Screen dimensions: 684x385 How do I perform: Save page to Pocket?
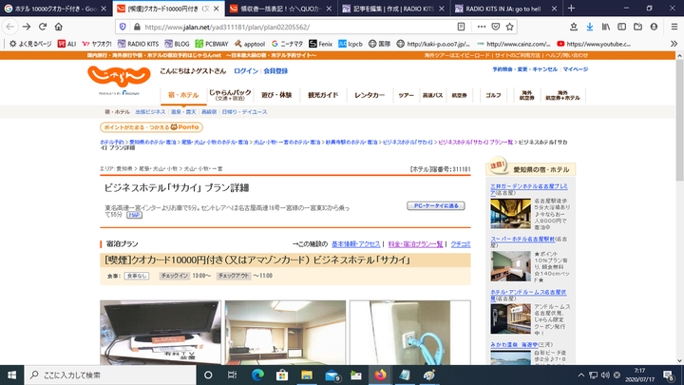(496, 27)
